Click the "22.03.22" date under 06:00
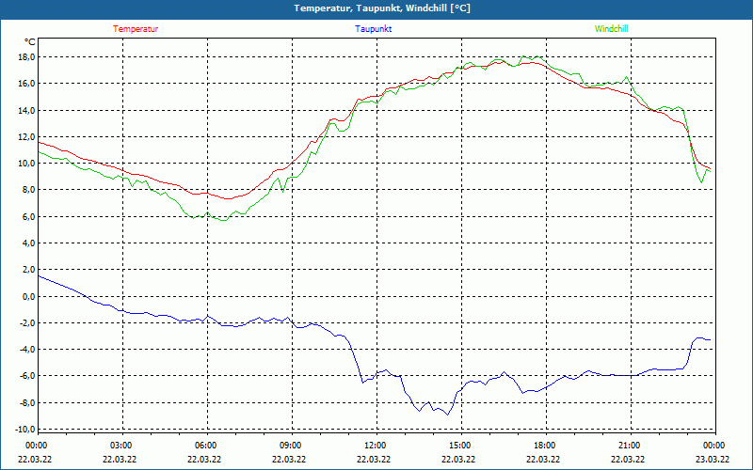 pos(204,459)
